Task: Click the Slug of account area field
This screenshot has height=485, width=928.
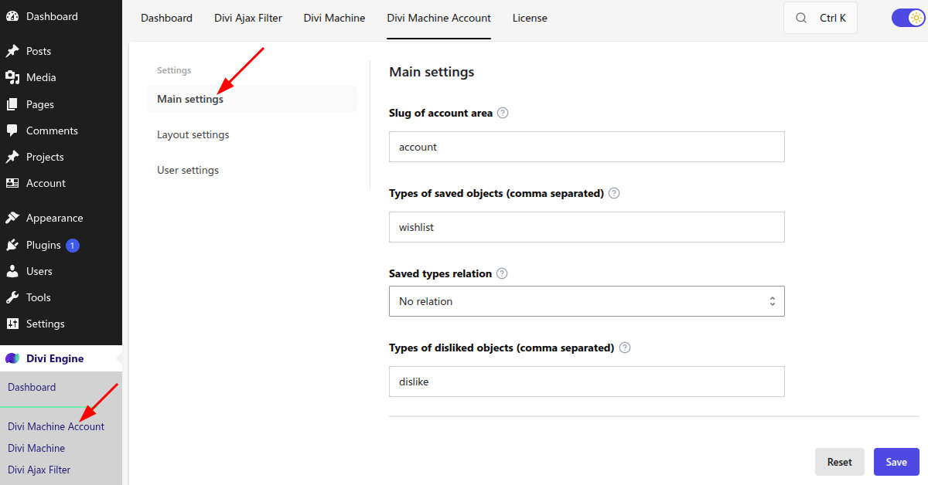Action: (587, 147)
